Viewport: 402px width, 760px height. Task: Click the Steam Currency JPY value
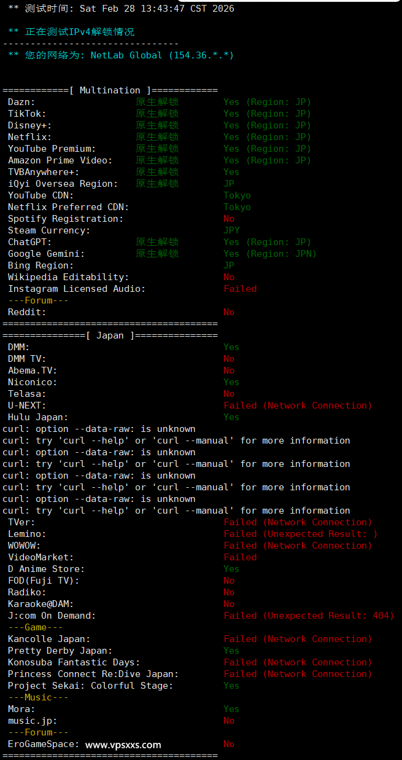point(231,230)
